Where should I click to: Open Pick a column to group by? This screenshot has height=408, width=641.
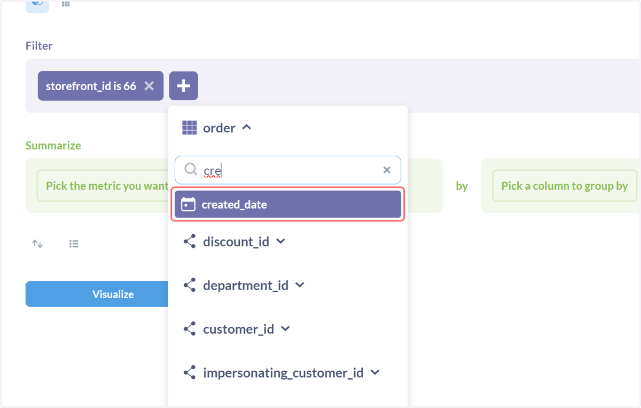tap(565, 186)
